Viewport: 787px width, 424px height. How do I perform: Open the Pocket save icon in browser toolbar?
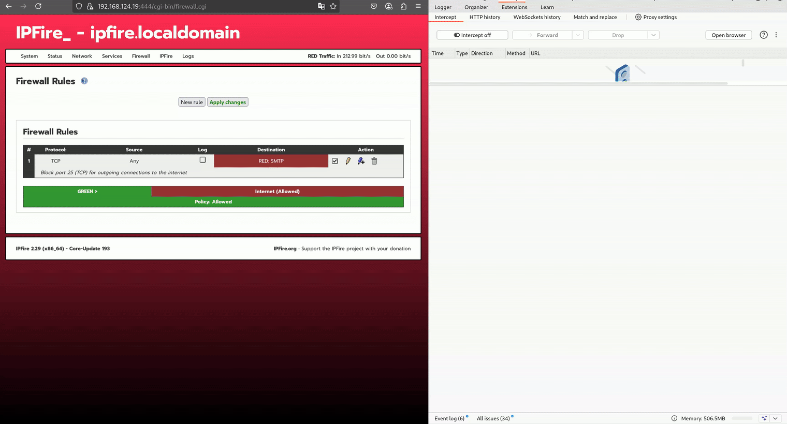click(x=374, y=6)
